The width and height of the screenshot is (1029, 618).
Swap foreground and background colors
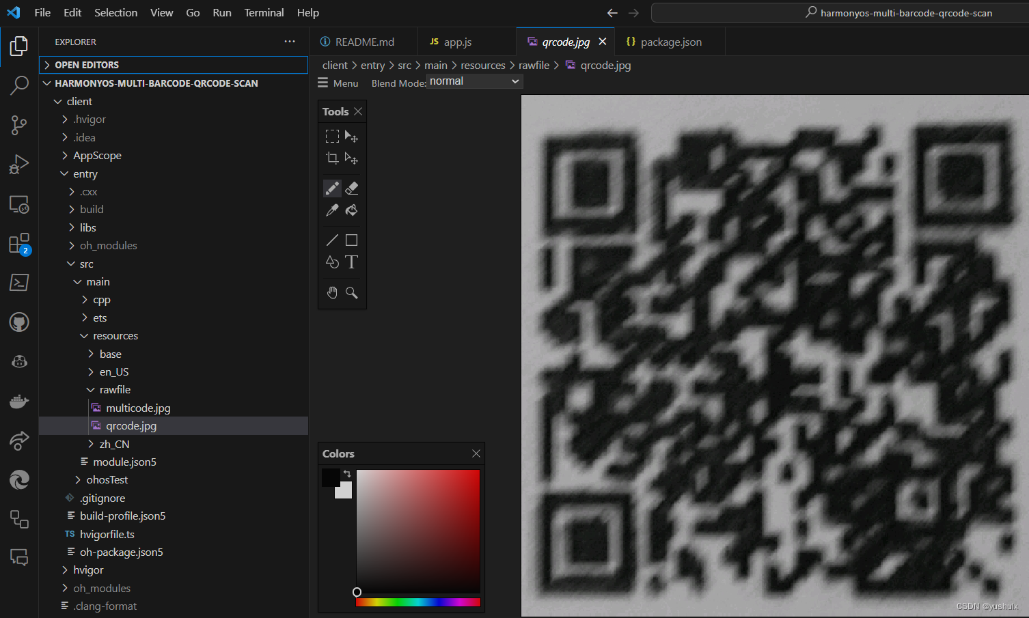(x=347, y=473)
